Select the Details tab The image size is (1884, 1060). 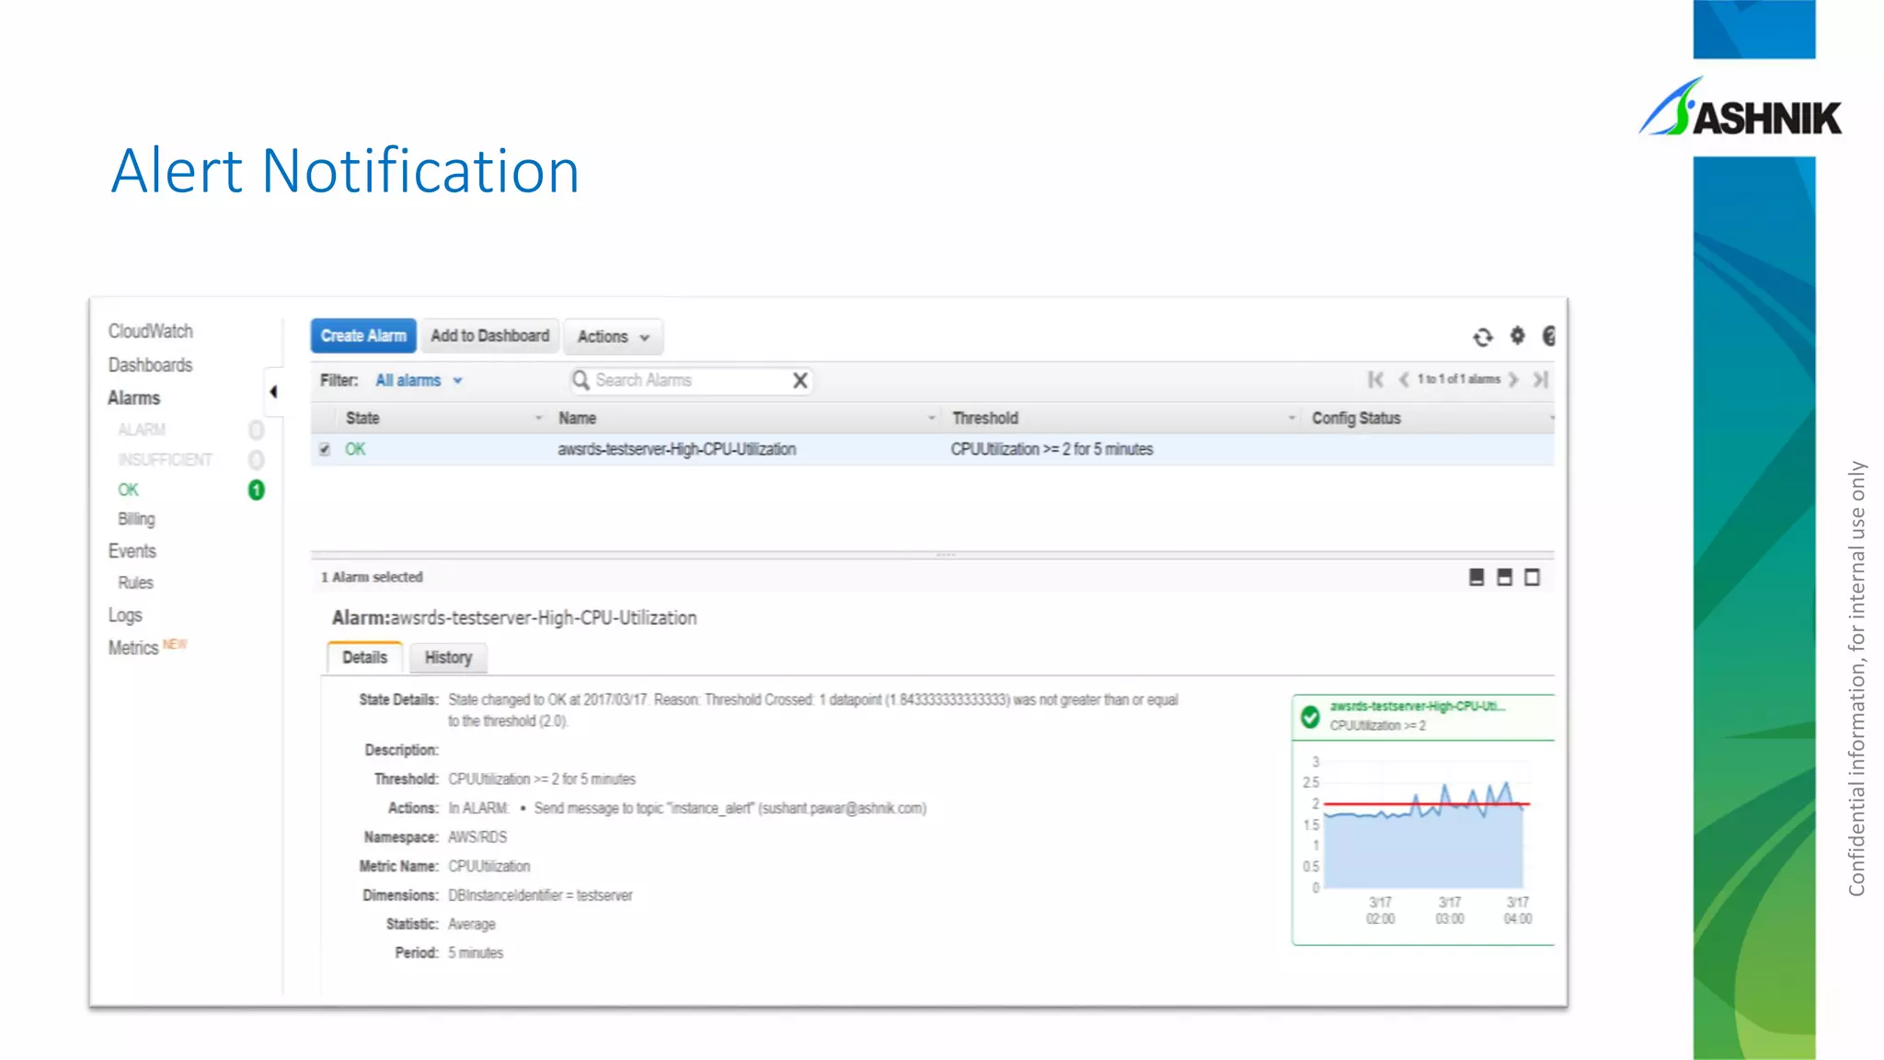click(x=364, y=658)
